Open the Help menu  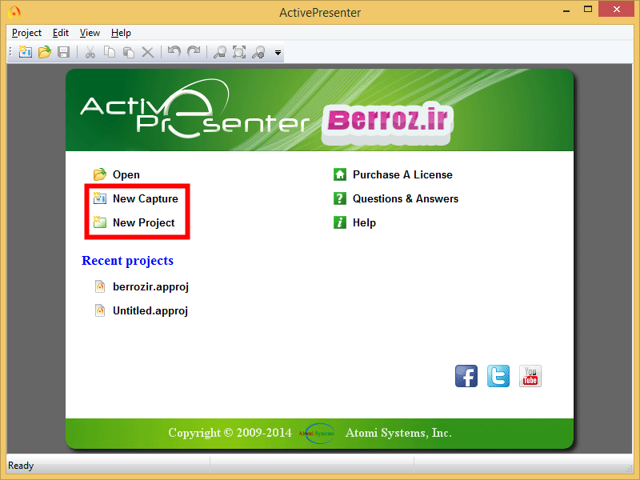[121, 33]
